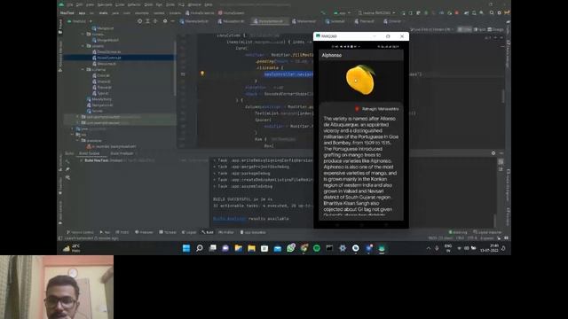
Task: Open the Problems tool window
Action: tap(144, 232)
